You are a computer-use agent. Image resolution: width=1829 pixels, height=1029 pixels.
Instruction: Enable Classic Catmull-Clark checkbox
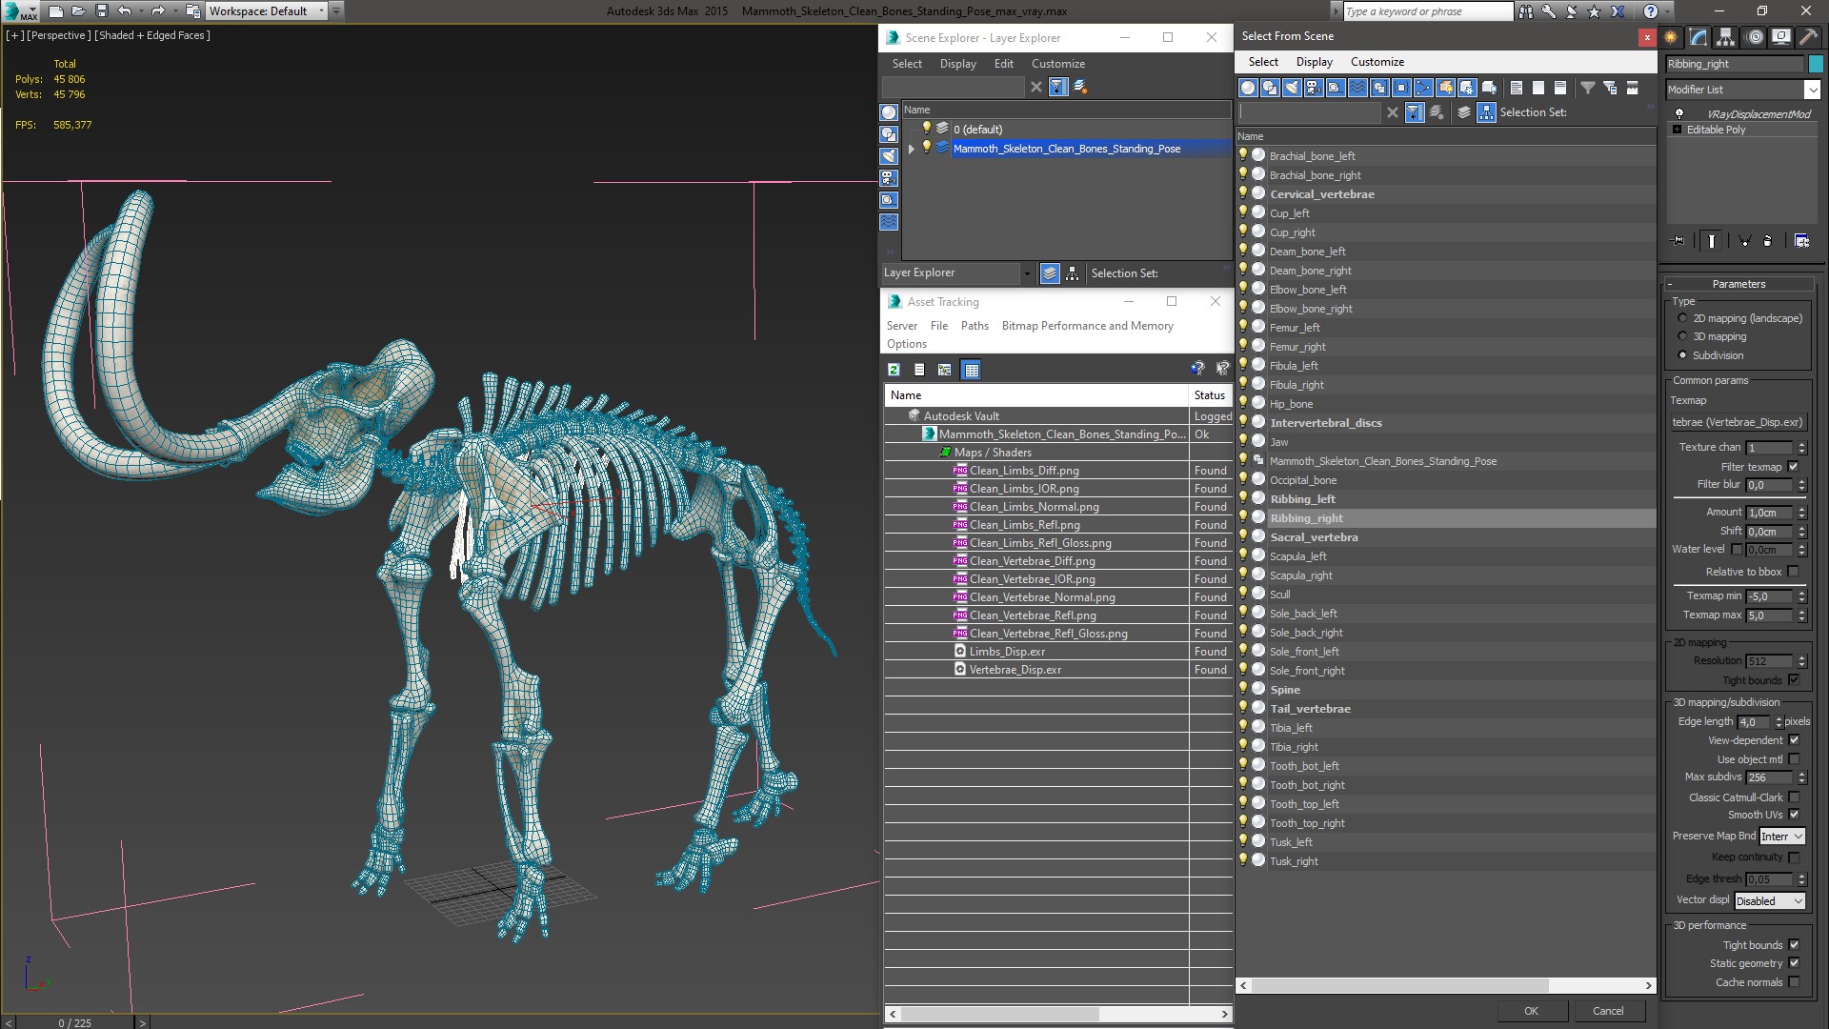tap(1794, 797)
